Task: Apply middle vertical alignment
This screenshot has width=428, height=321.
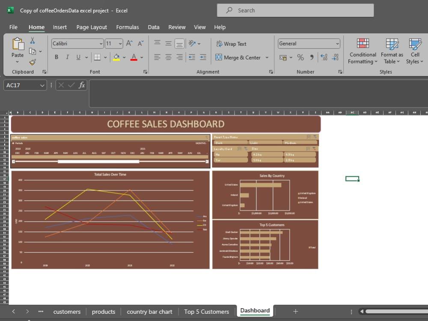Action: tap(168, 43)
